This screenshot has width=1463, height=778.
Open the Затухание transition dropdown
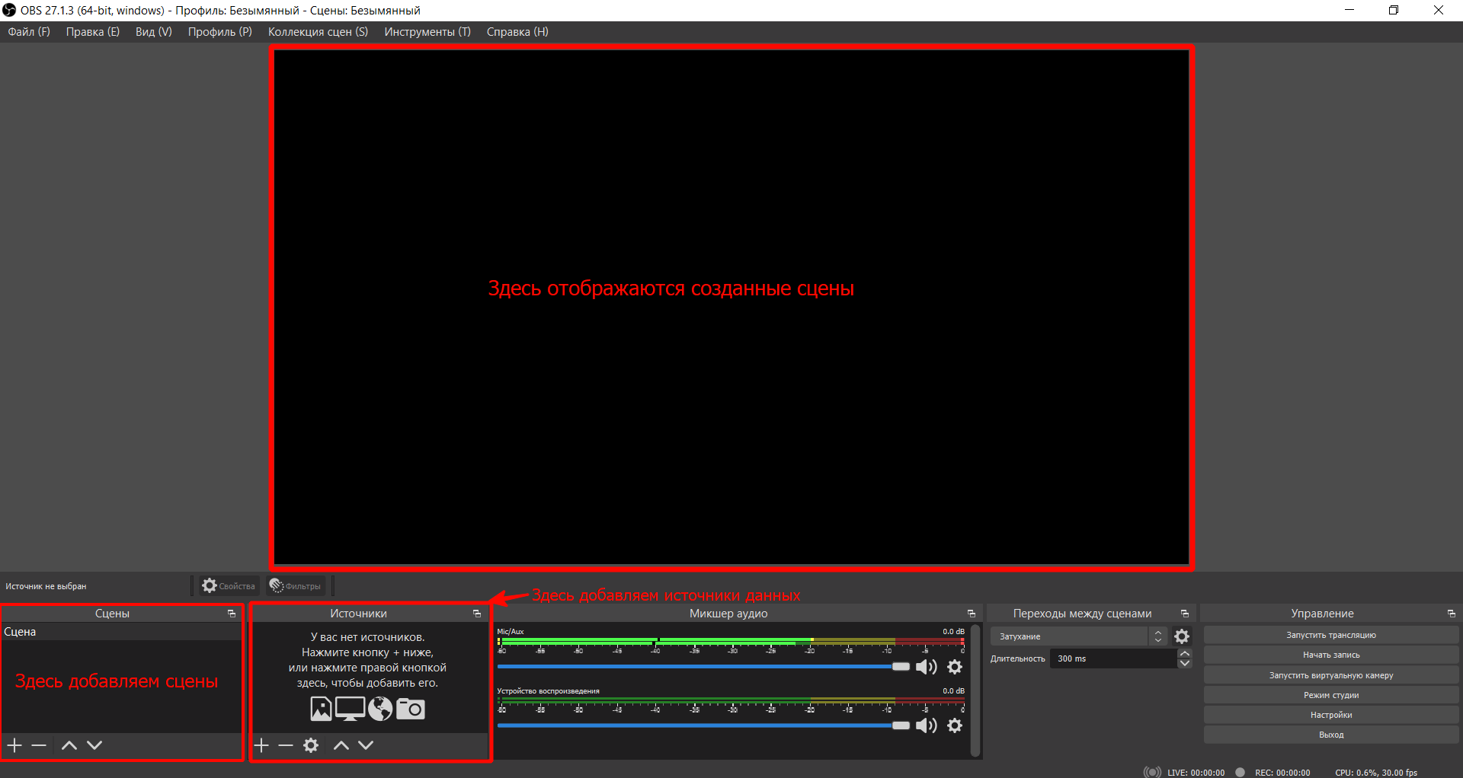pyautogui.click(x=1077, y=636)
